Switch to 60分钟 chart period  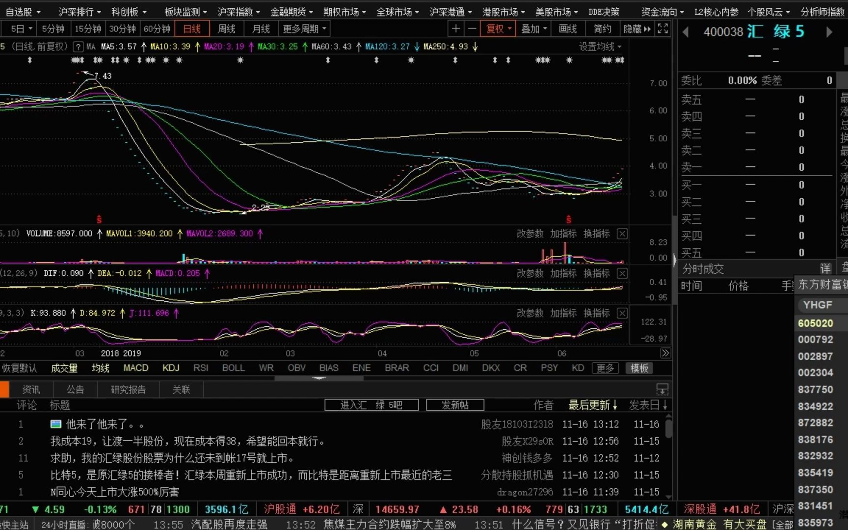(x=157, y=29)
